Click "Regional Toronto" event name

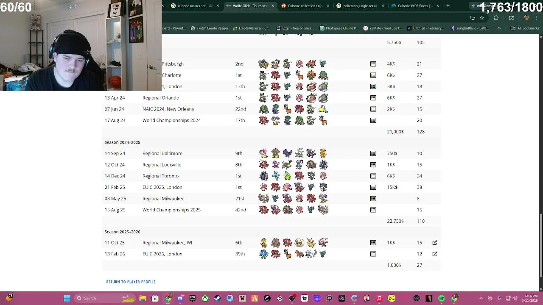pyautogui.click(x=160, y=176)
